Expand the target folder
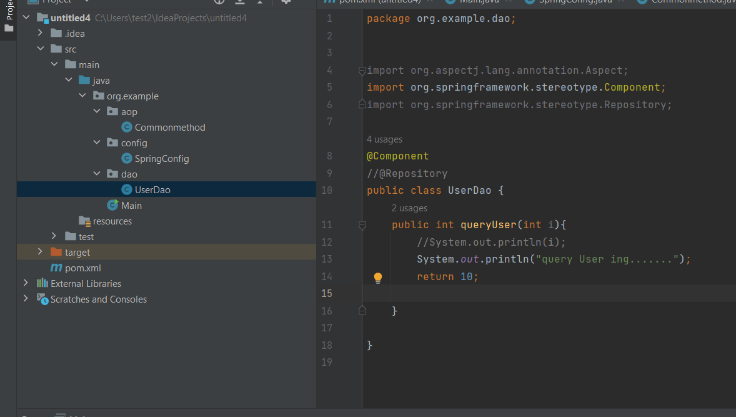Viewport: 736px width, 417px height. [x=41, y=252]
